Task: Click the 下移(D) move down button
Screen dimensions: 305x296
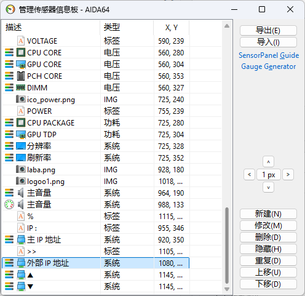Action: (268, 284)
